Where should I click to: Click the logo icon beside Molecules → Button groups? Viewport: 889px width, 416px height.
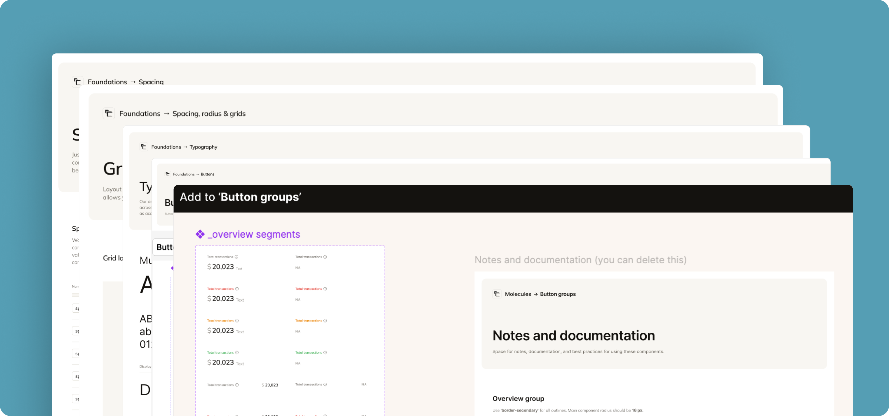pos(497,294)
